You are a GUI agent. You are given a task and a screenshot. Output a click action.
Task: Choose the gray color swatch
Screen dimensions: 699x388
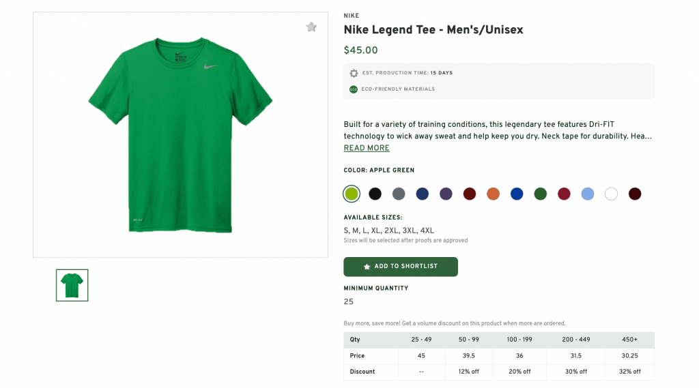(399, 194)
